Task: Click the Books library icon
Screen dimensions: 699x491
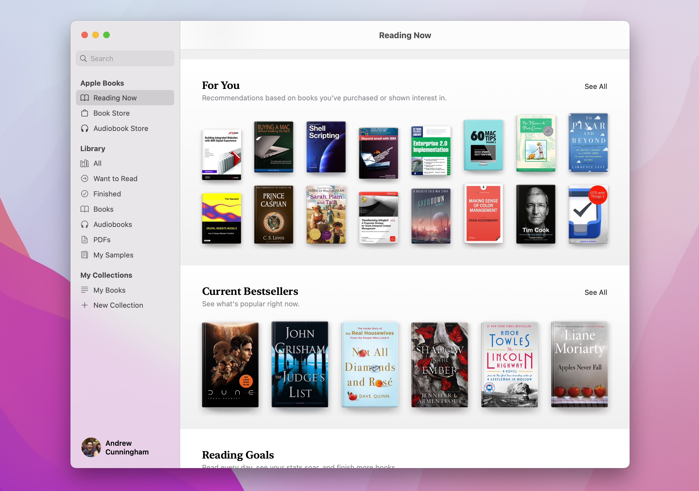Action: click(x=85, y=209)
